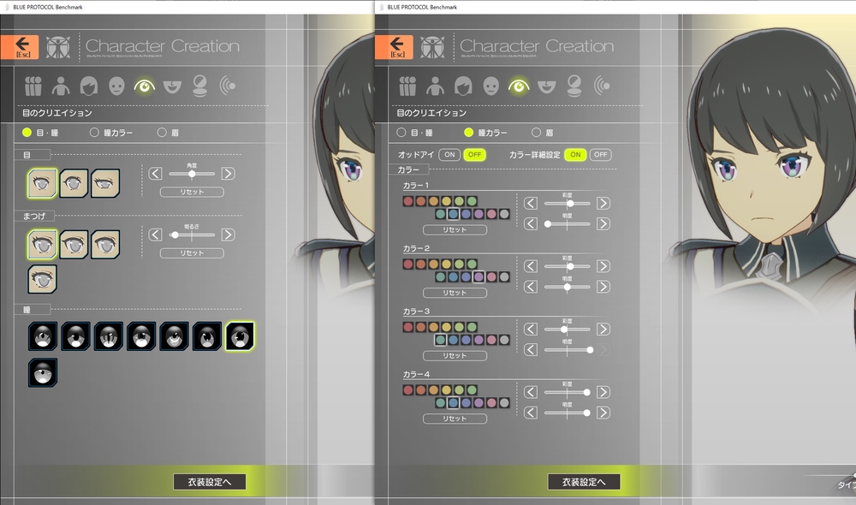
Task: Open the hair category icon in left window
Action: (x=88, y=86)
